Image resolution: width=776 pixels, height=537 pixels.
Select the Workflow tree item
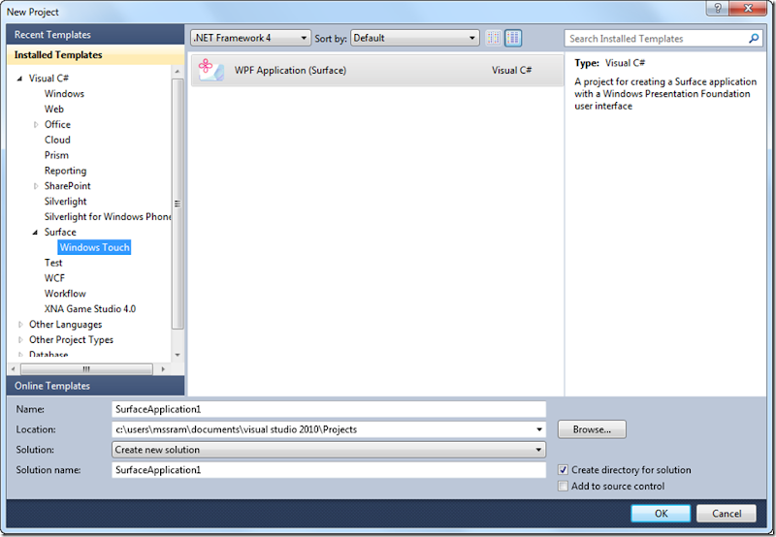(x=65, y=294)
